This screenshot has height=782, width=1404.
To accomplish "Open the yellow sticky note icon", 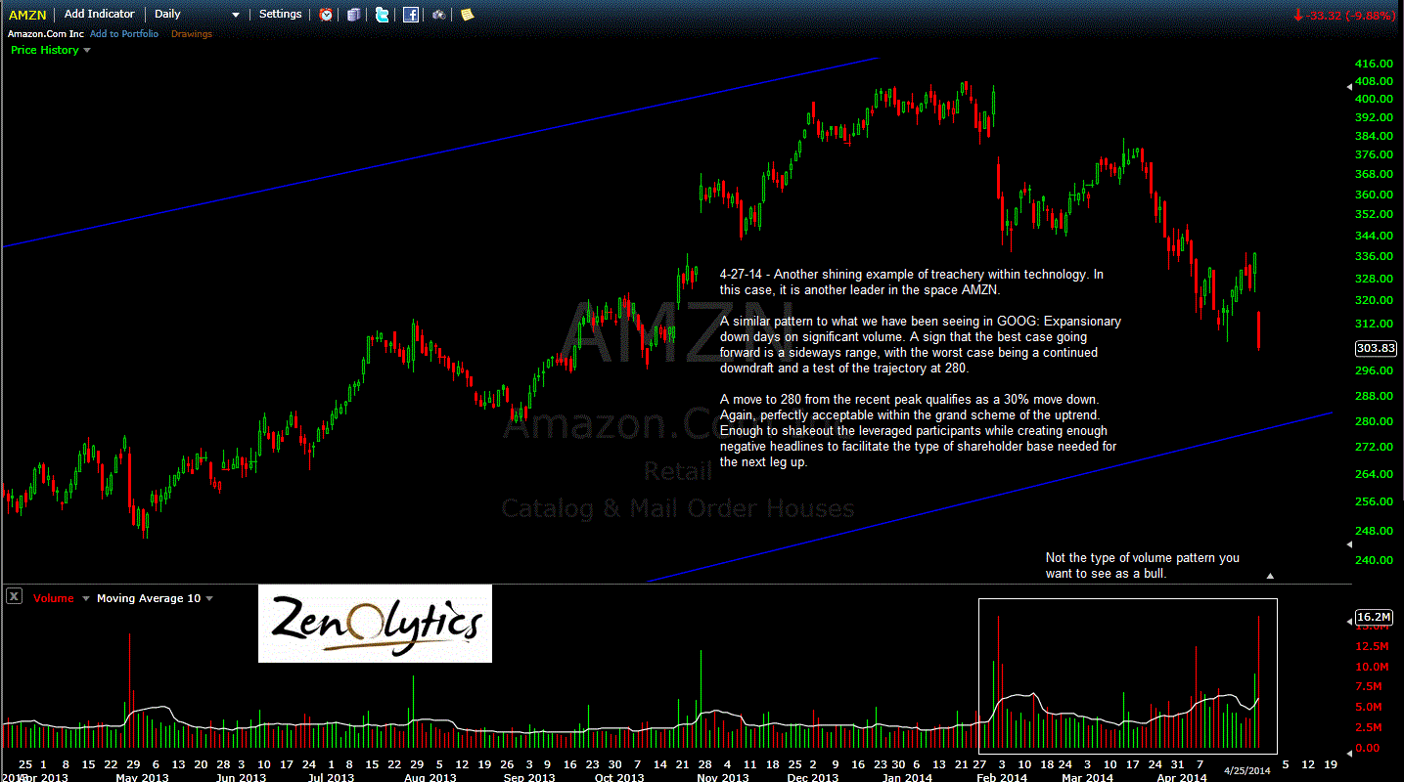I will (x=467, y=15).
